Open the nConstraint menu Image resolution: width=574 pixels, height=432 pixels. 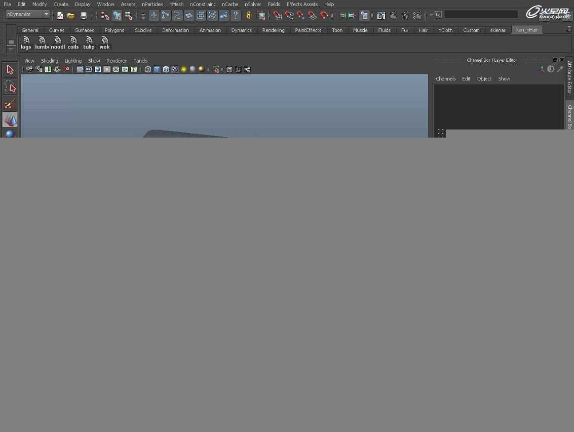click(x=203, y=5)
